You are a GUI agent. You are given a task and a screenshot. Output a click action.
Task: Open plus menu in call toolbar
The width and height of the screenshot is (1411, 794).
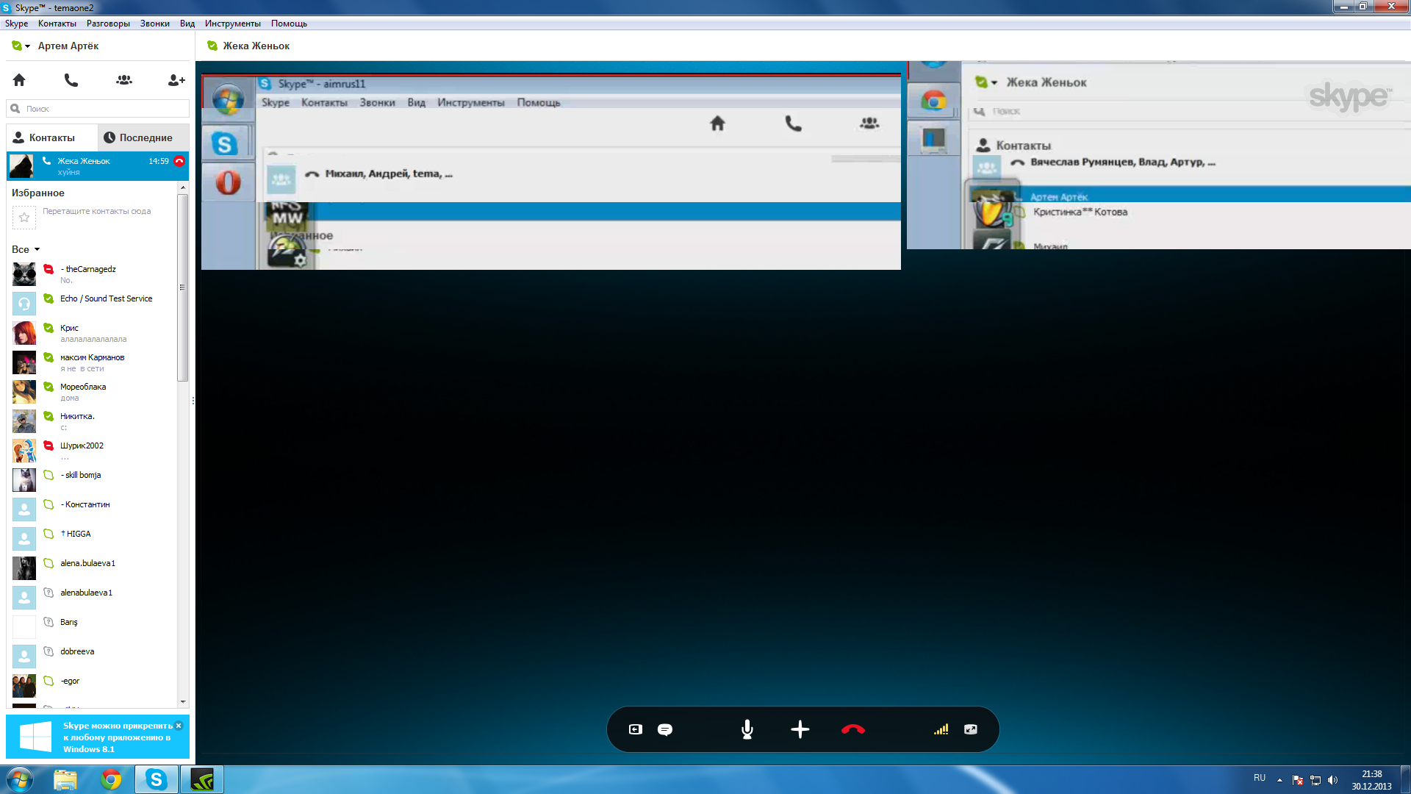800,729
